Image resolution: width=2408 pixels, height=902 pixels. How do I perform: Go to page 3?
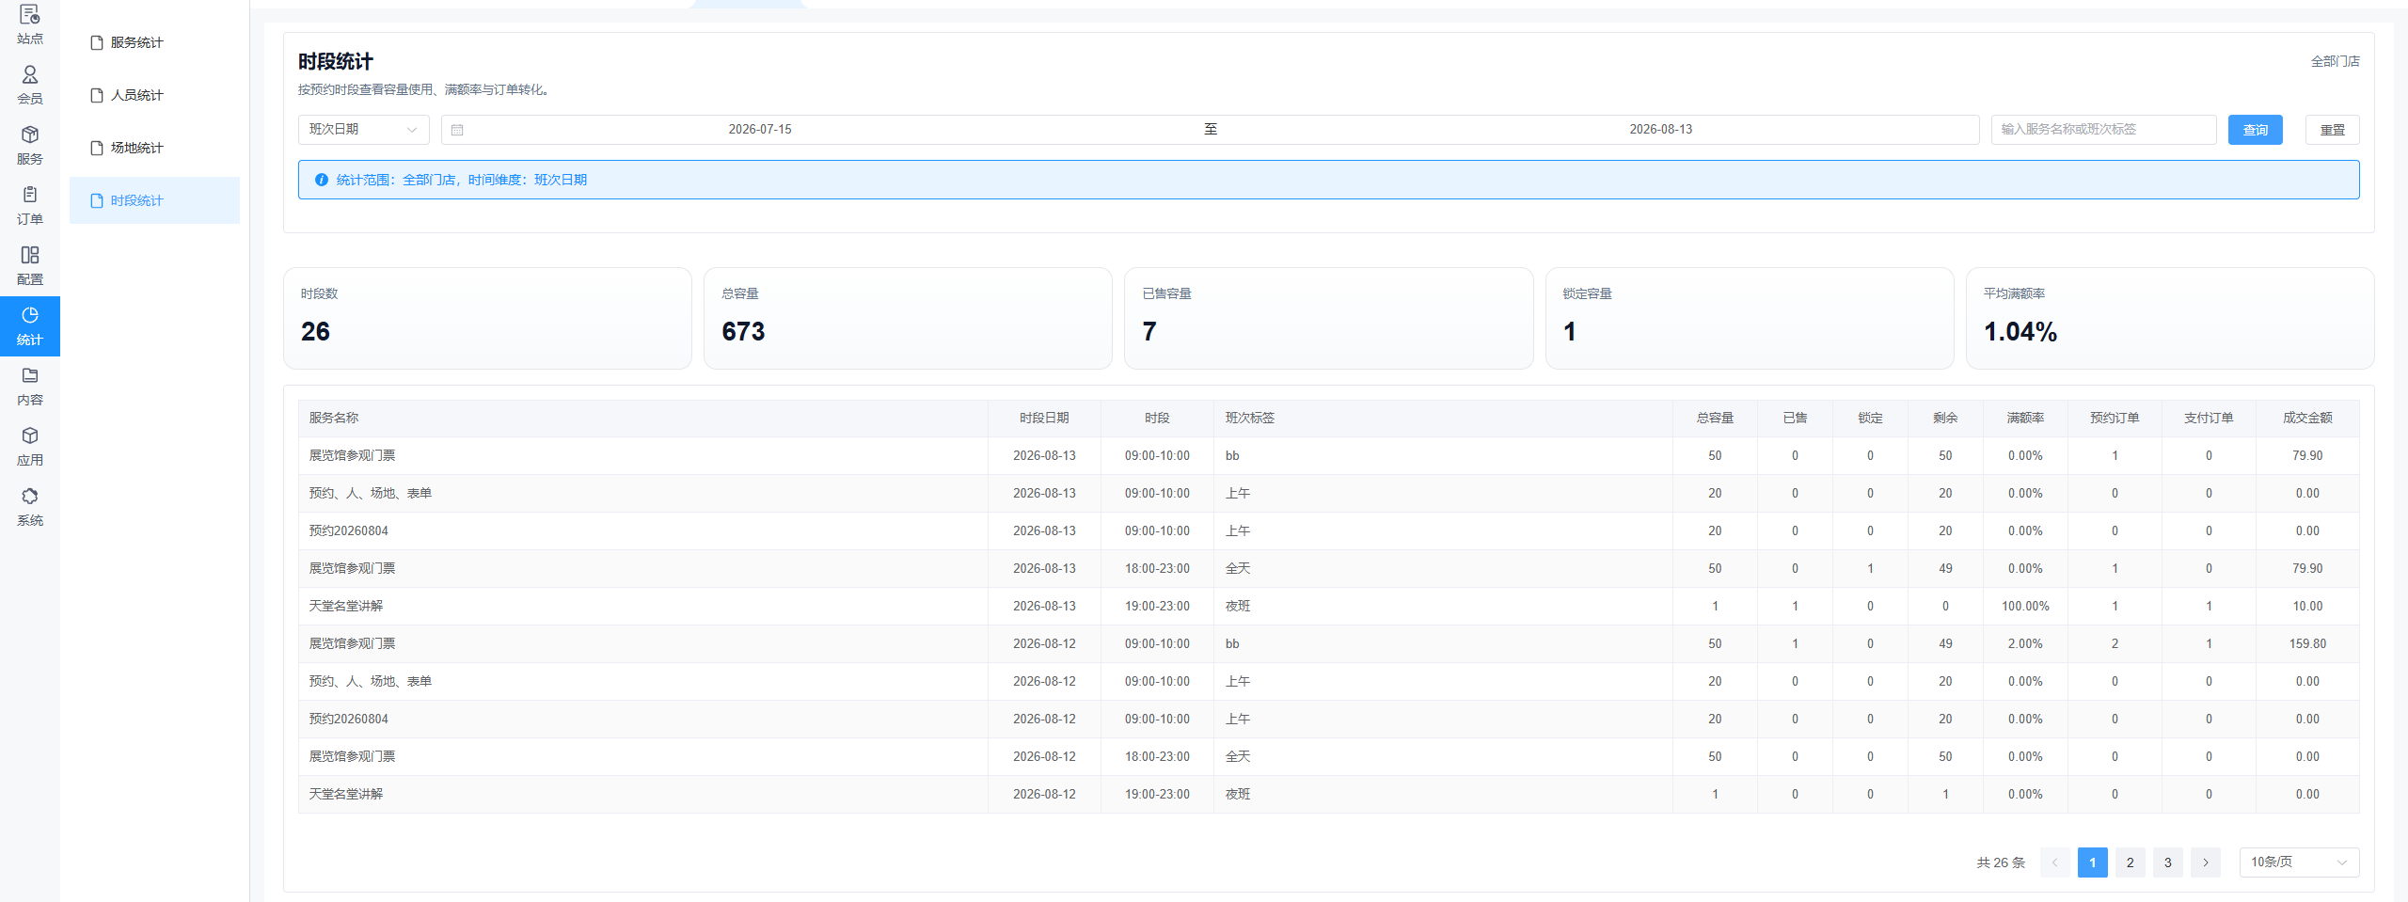click(2167, 862)
